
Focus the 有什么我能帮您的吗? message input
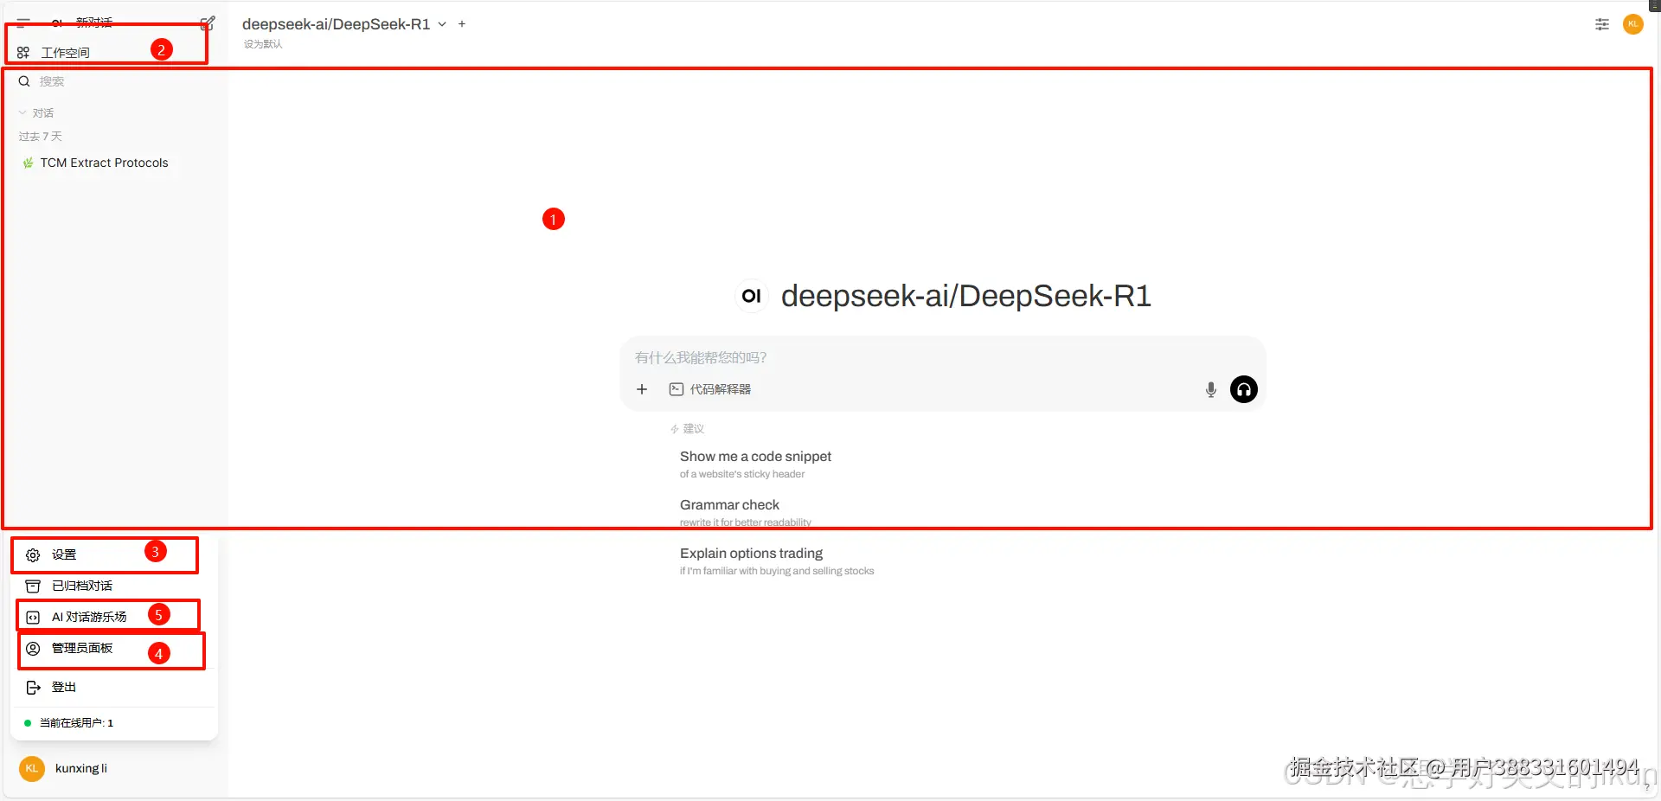click(x=943, y=358)
